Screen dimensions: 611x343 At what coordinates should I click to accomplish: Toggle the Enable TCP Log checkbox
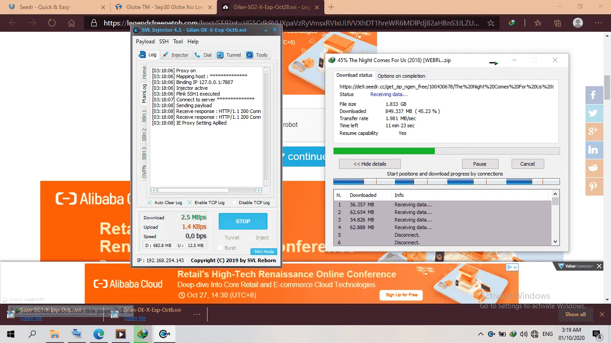[190, 203]
